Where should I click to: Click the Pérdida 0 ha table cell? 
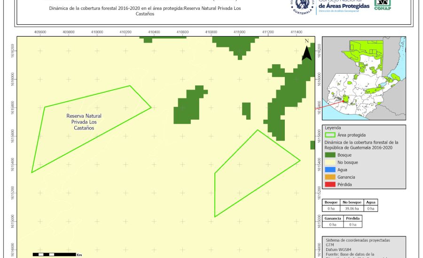point(352,225)
